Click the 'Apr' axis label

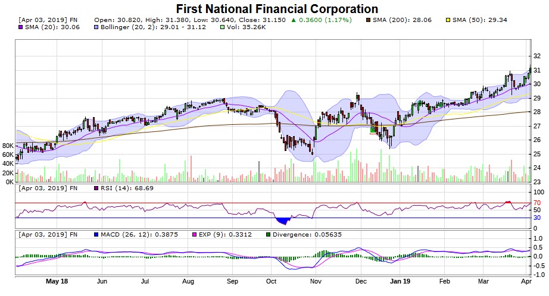pyautogui.click(x=526, y=281)
